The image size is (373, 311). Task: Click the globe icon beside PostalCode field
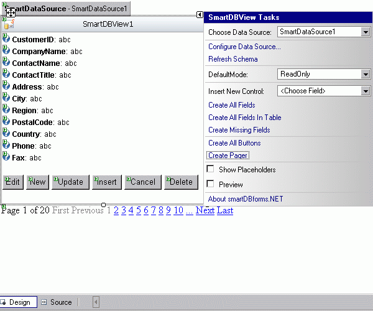6,121
